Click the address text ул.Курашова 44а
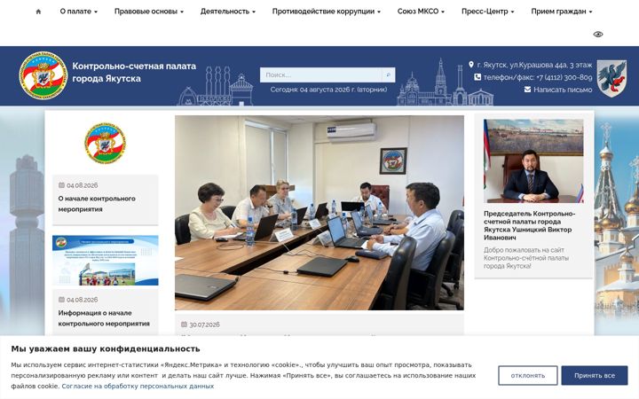This screenshot has width=639, height=399. pyautogui.click(x=534, y=65)
